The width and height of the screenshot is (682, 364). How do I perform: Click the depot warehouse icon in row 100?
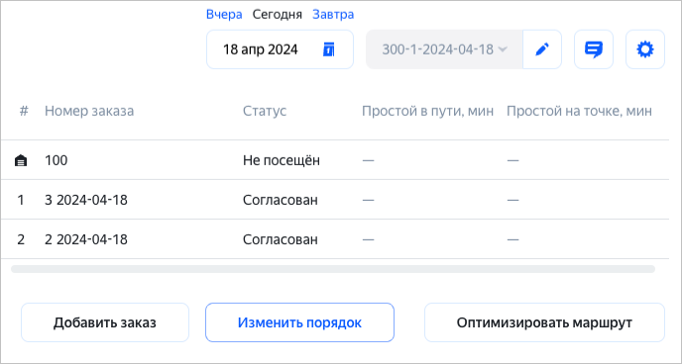21,161
